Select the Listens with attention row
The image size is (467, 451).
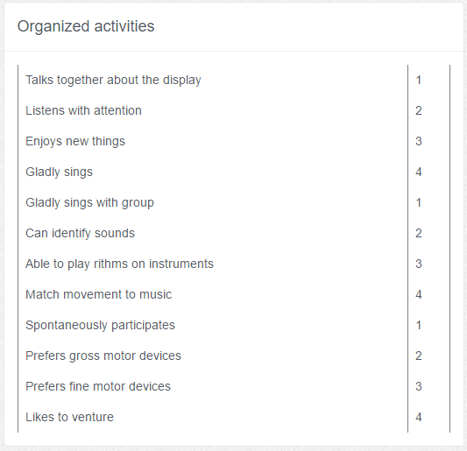tap(234, 110)
